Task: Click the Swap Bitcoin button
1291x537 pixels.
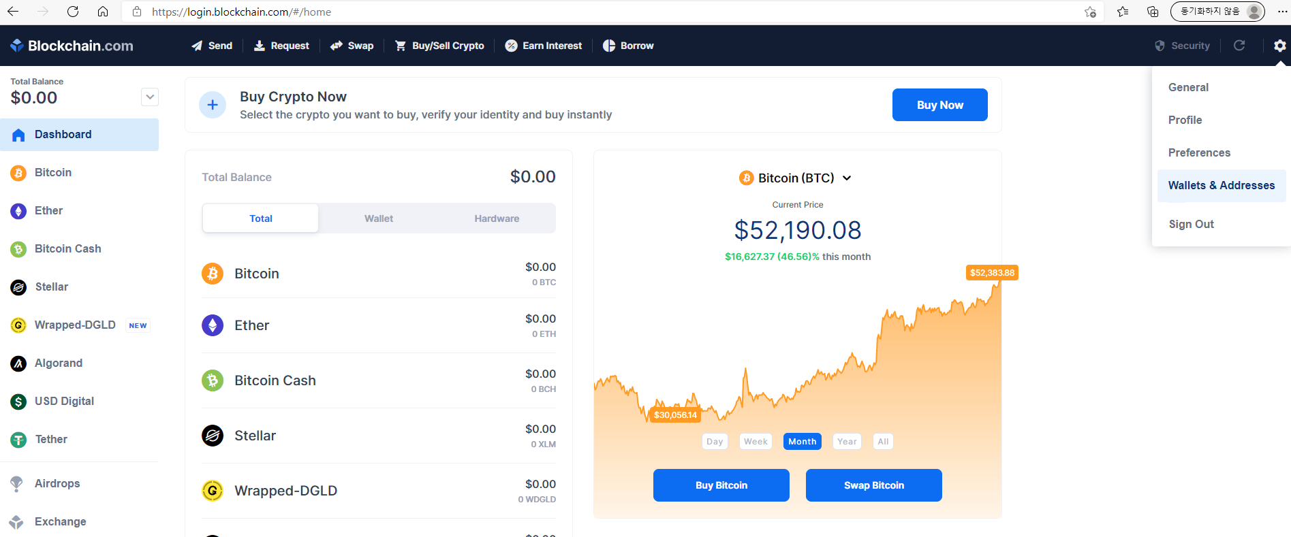Action: click(874, 485)
